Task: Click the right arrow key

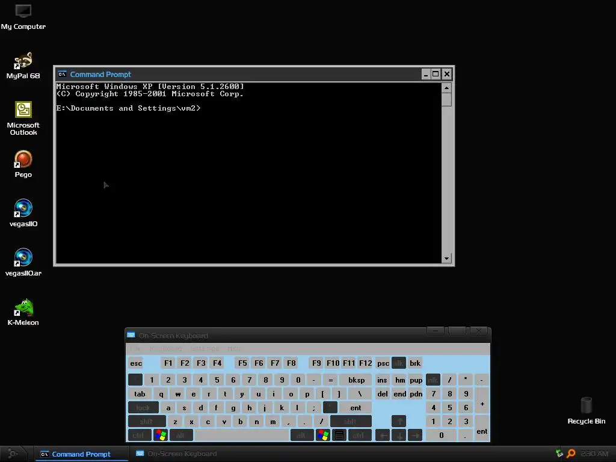Action: coord(415,436)
